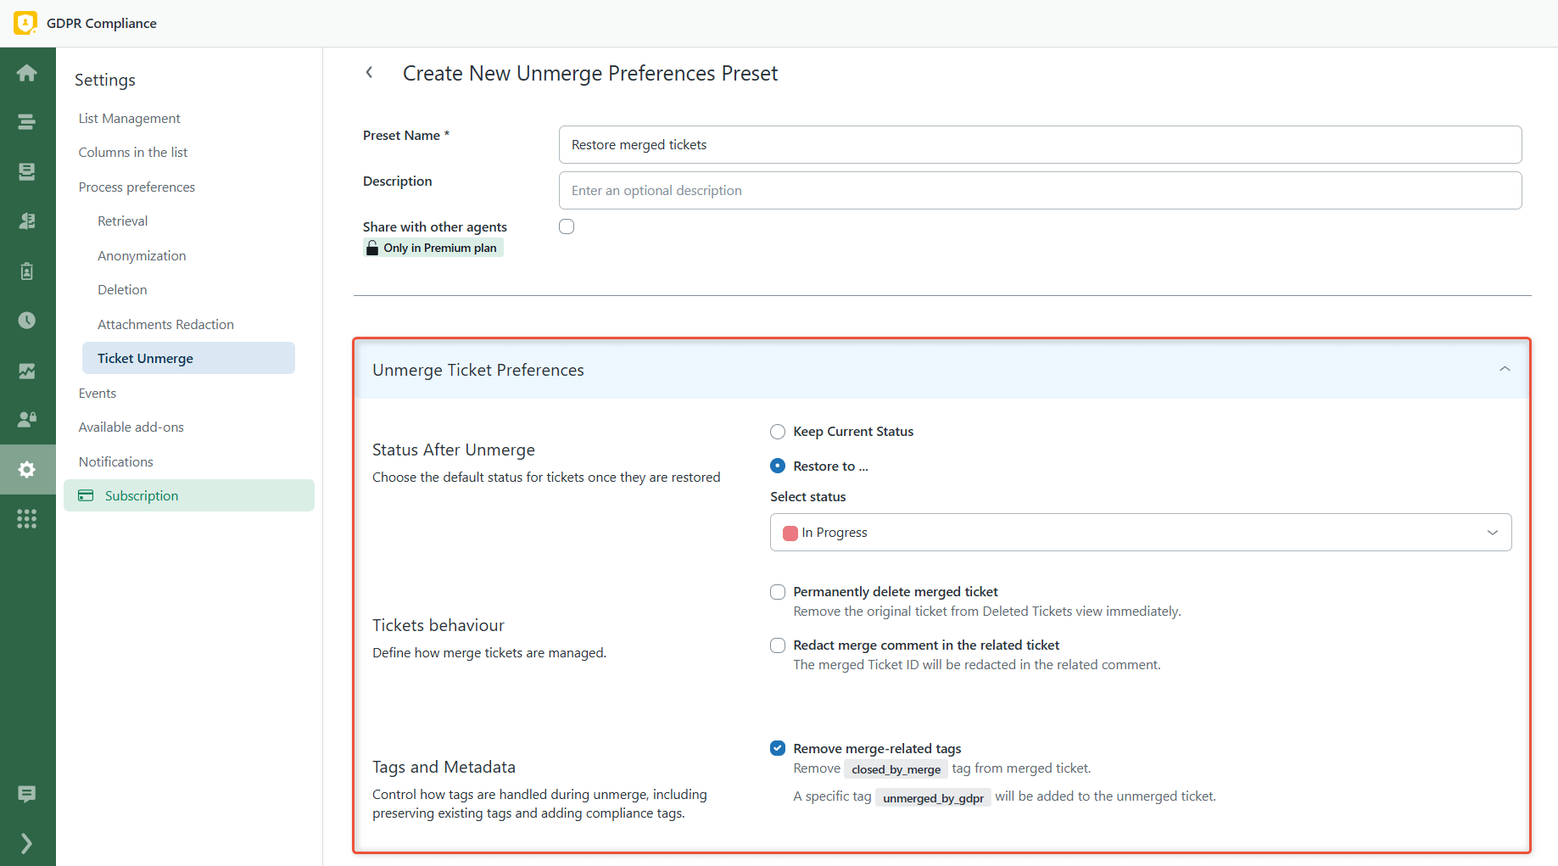Open the archived tickets panel icon
The width and height of the screenshot is (1558, 866).
pyautogui.click(x=27, y=171)
